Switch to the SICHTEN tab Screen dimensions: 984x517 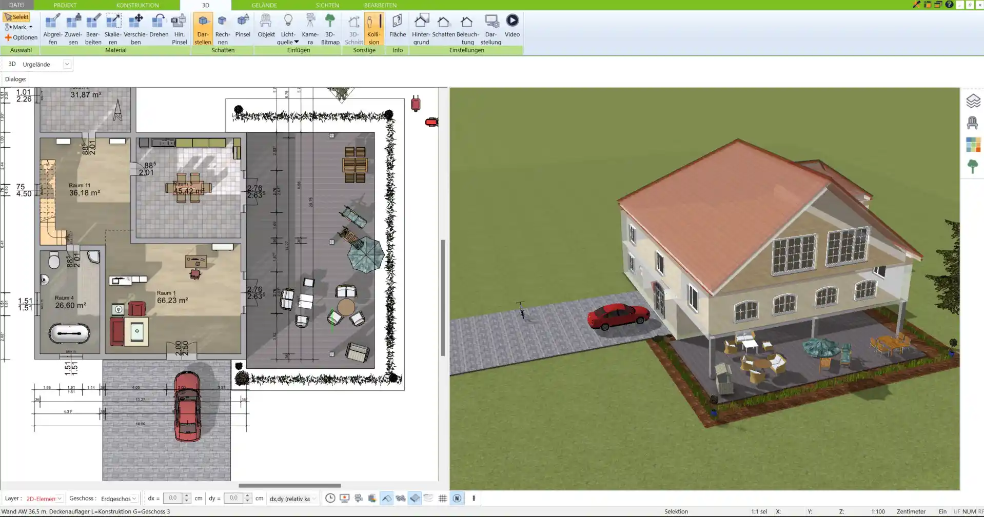327,5
